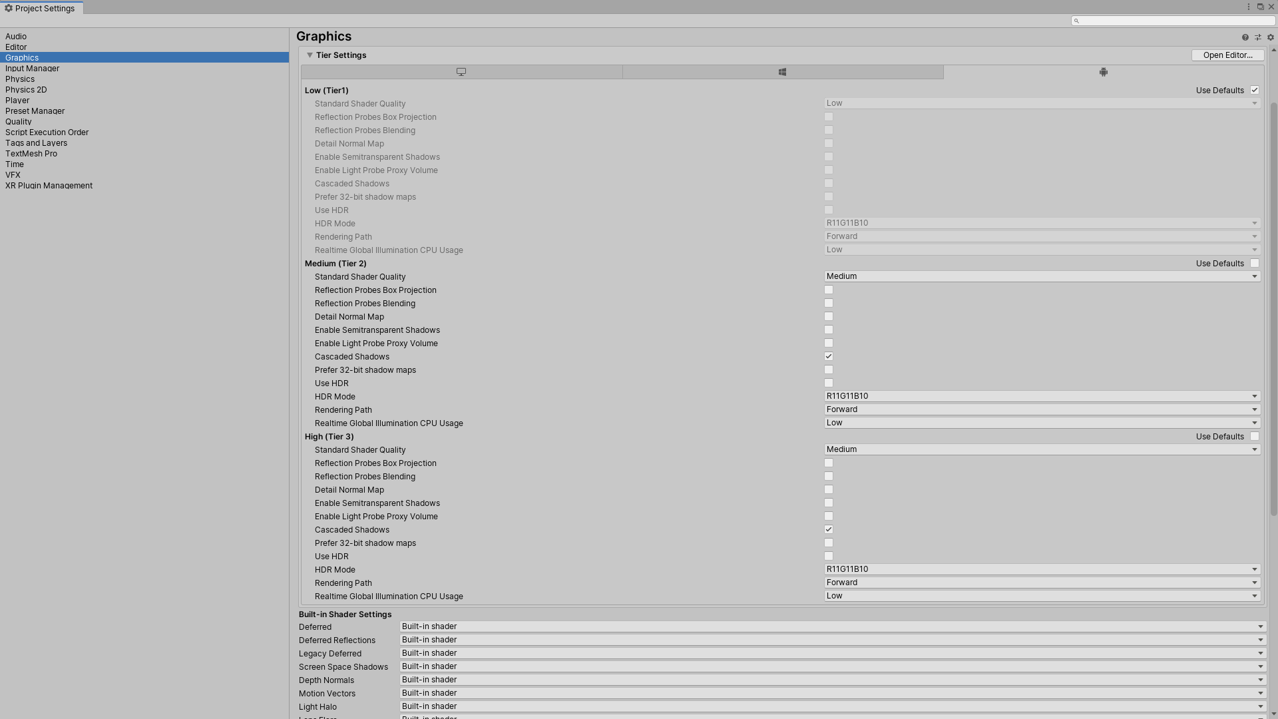Enable Use HDR under High Tier 3
Image resolution: width=1278 pixels, height=719 pixels.
click(829, 556)
